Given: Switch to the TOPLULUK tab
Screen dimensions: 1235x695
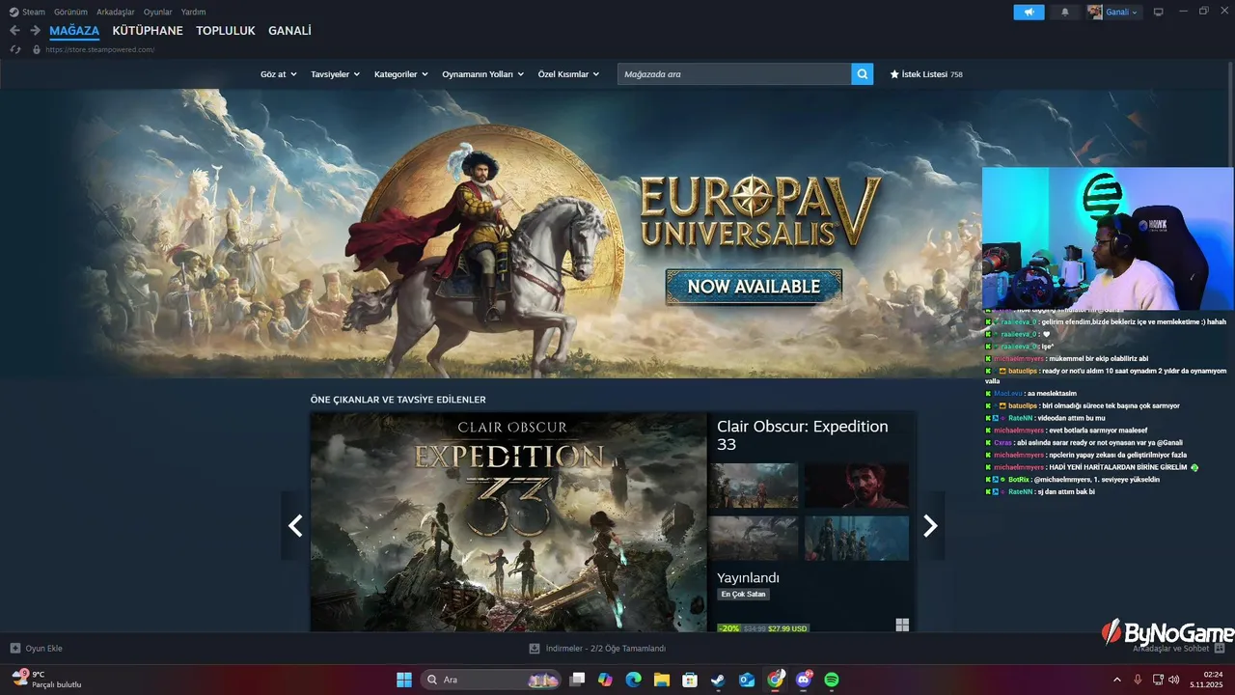Looking at the screenshot, I should pyautogui.click(x=226, y=31).
